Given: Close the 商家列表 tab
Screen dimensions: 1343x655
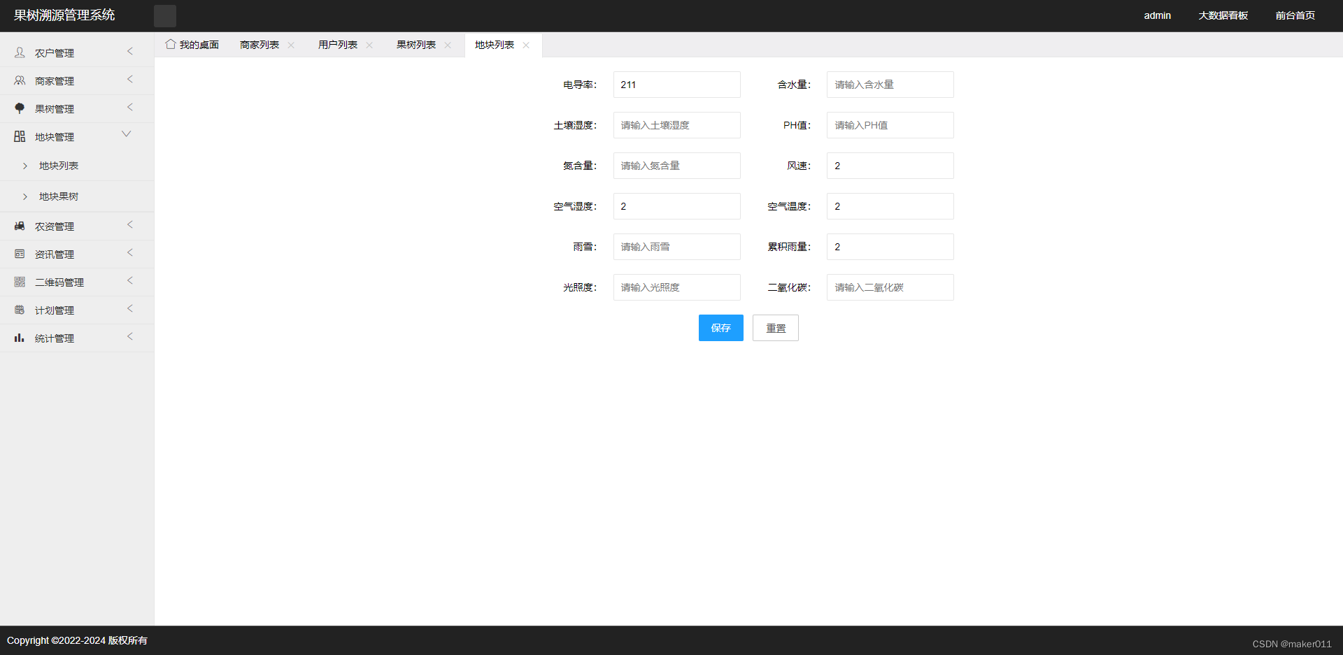Looking at the screenshot, I should tap(291, 45).
